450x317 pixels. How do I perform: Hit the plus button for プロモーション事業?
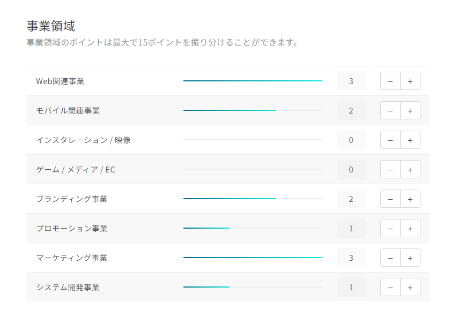click(x=410, y=228)
